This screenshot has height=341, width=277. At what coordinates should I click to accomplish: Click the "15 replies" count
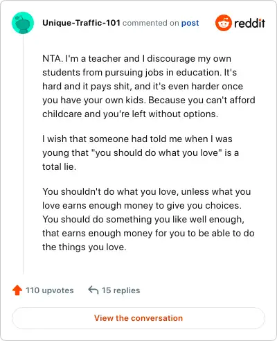pos(121,290)
